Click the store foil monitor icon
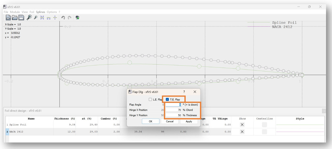The width and height of the screenshot is (332, 149). (x=77, y=18)
